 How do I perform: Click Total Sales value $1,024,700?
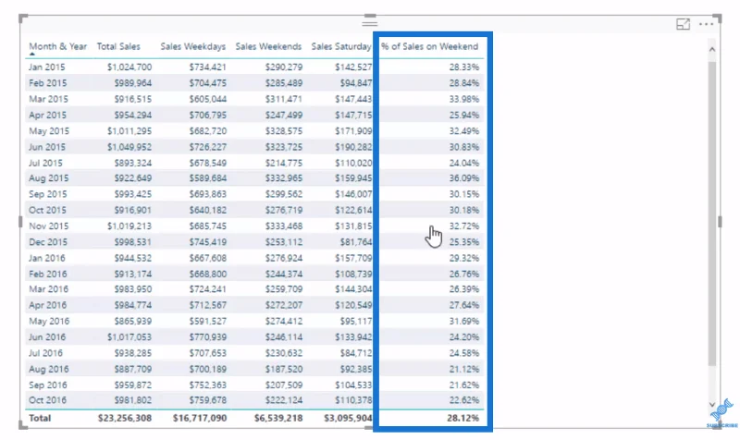(x=129, y=67)
